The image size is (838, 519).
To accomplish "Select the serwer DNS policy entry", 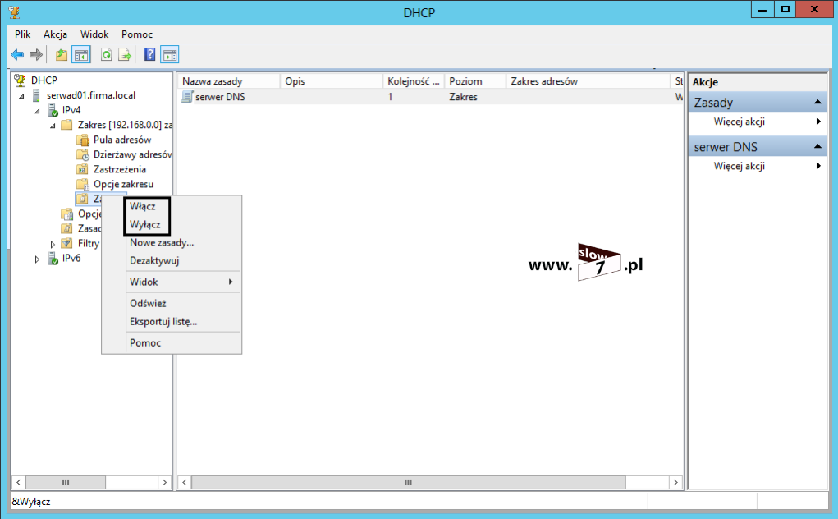I will (219, 97).
